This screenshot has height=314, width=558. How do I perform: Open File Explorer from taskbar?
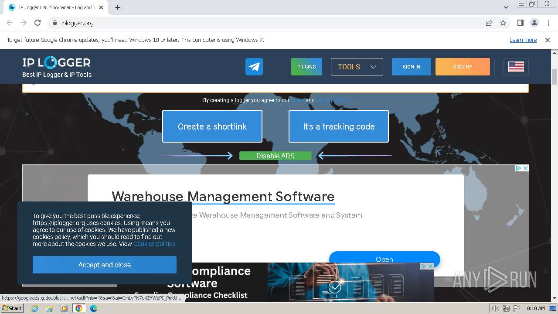point(49,308)
